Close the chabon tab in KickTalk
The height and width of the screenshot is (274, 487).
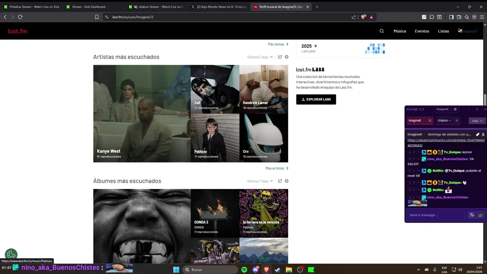(457, 121)
